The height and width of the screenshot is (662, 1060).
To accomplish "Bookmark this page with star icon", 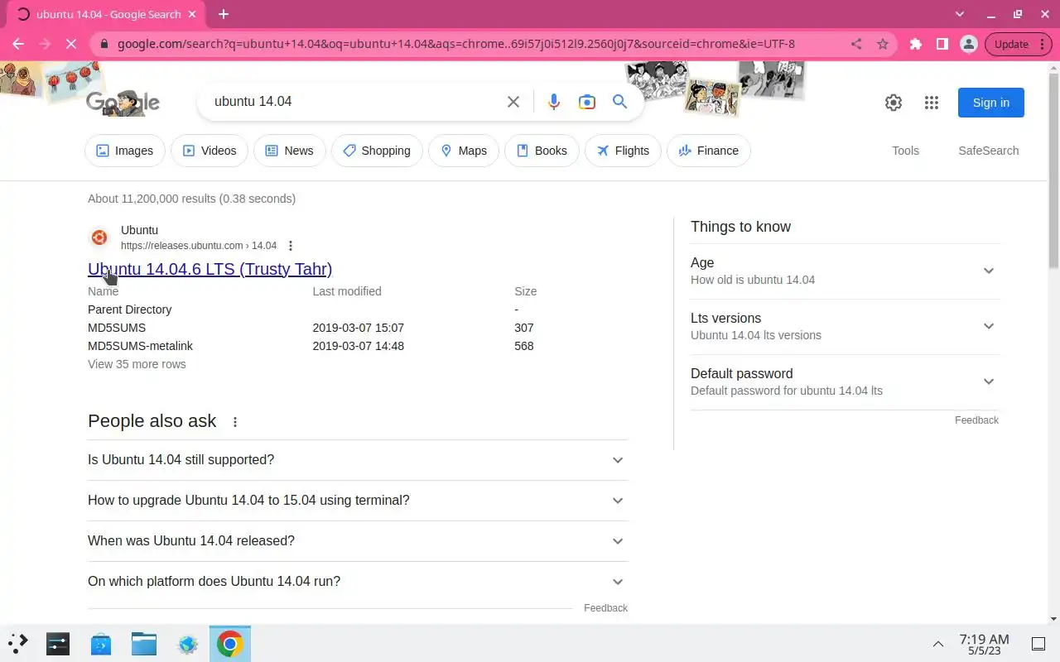I will pos(883,44).
